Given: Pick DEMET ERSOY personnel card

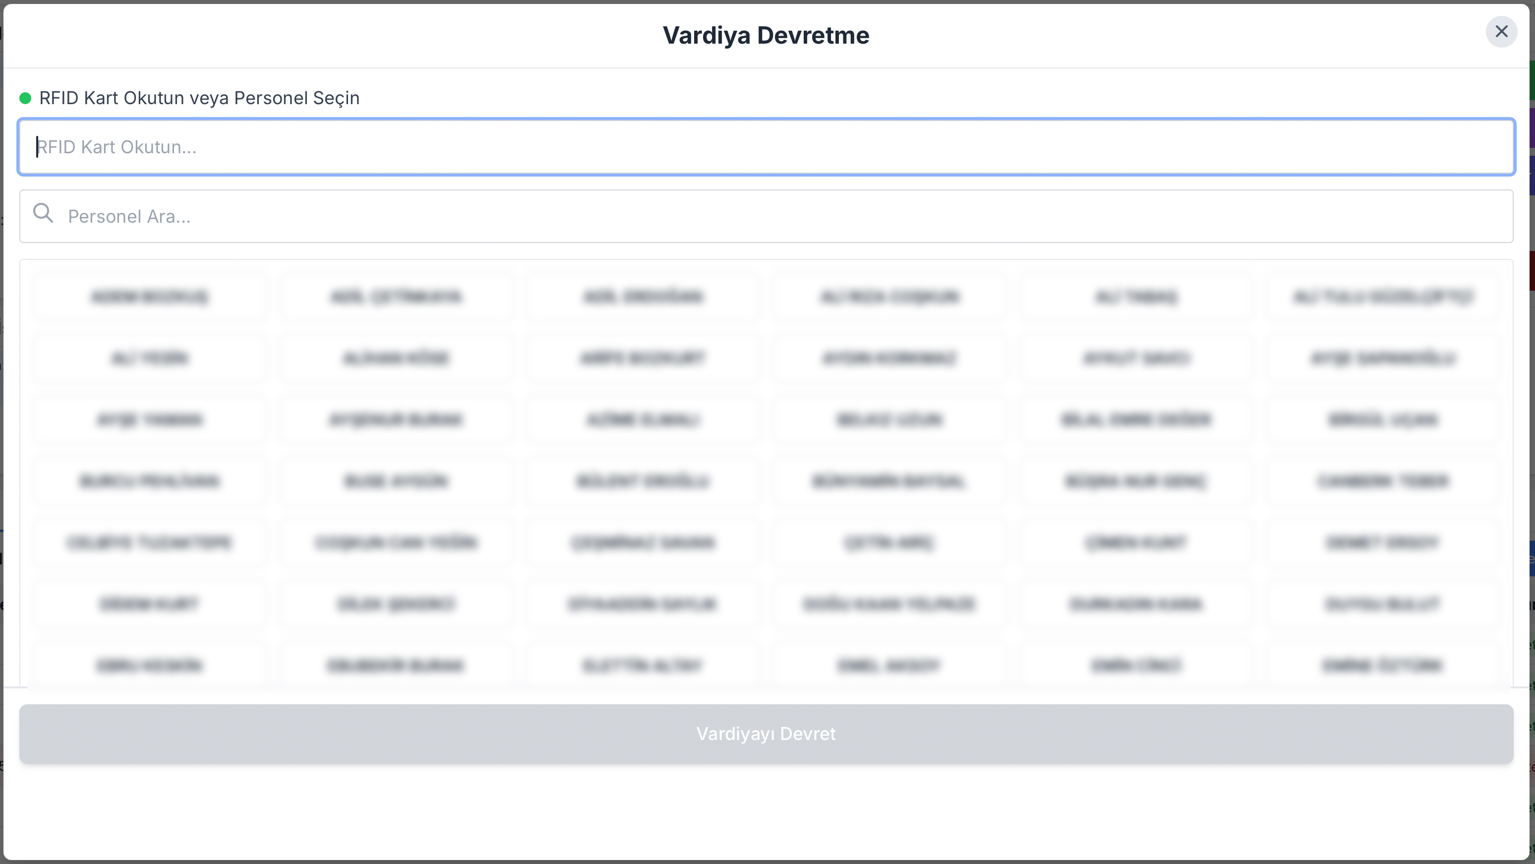Looking at the screenshot, I should point(1382,543).
